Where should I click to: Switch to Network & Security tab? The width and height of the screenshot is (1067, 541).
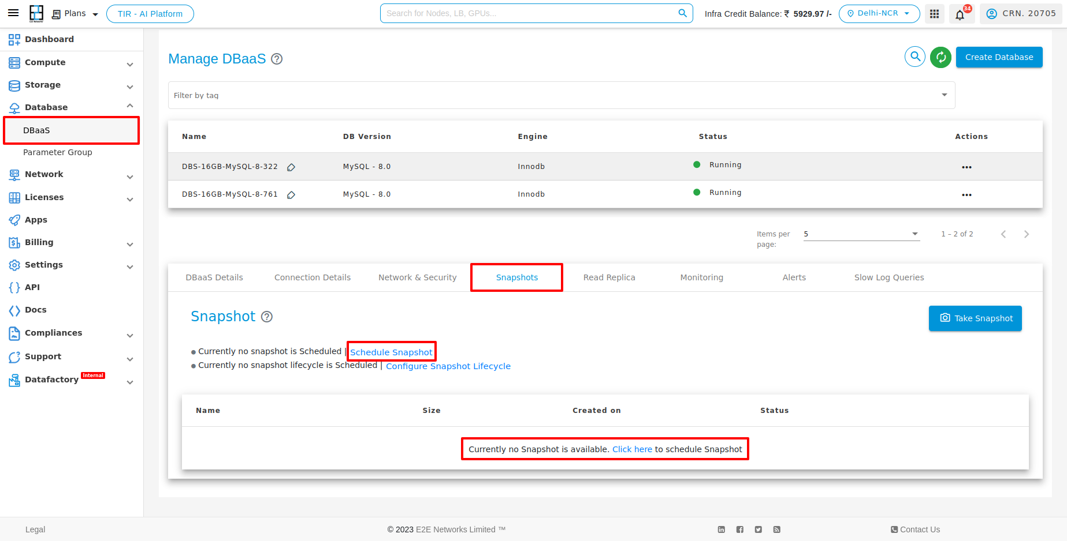click(x=418, y=277)
